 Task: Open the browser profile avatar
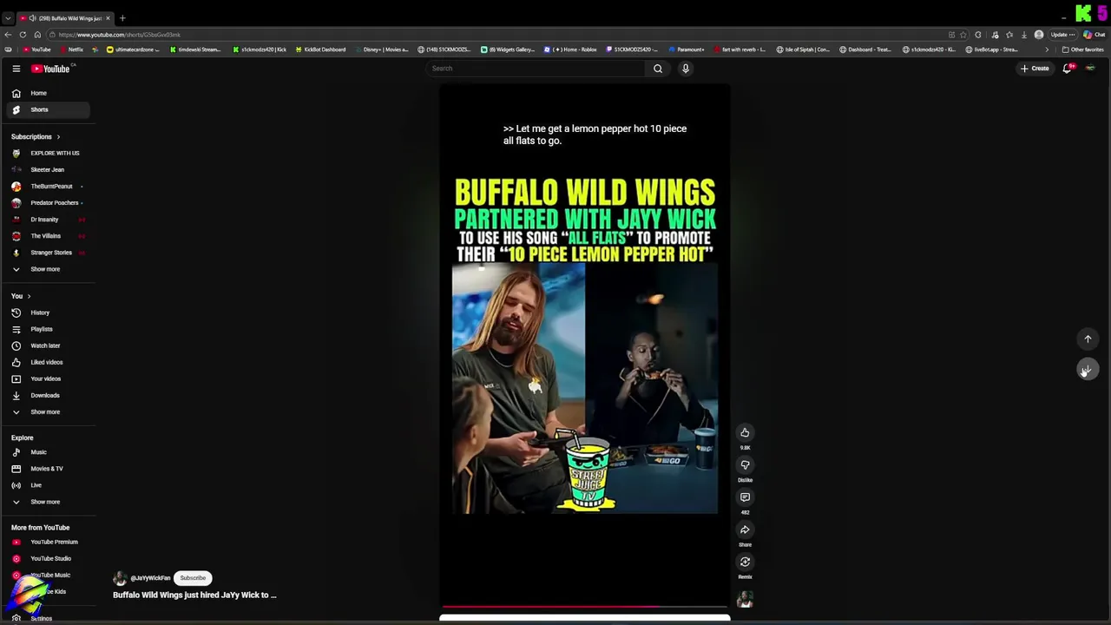pos(1039,35)
